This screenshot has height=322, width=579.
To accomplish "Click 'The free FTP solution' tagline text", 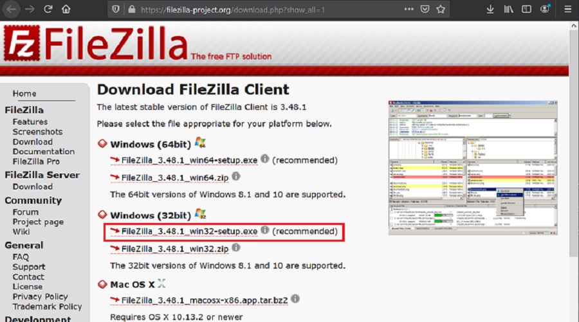I will [x=231, y=57].
